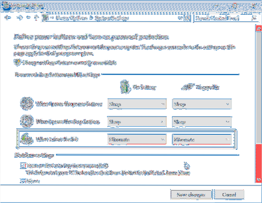Click the Plugged in icon
Image resolution: width=262 pixels, height=203 pixels.
(188, 87)
